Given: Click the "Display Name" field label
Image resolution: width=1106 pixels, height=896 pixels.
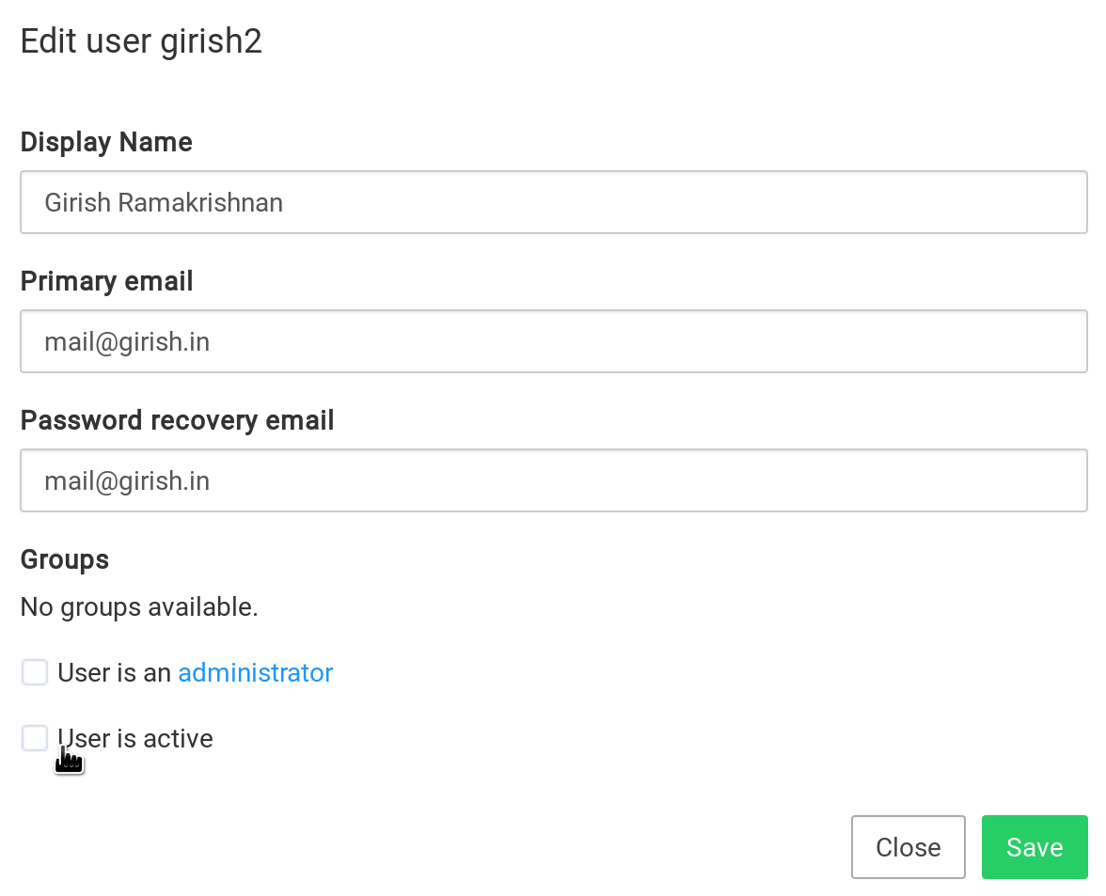Looking at the screenshot, I should point(106,142).
